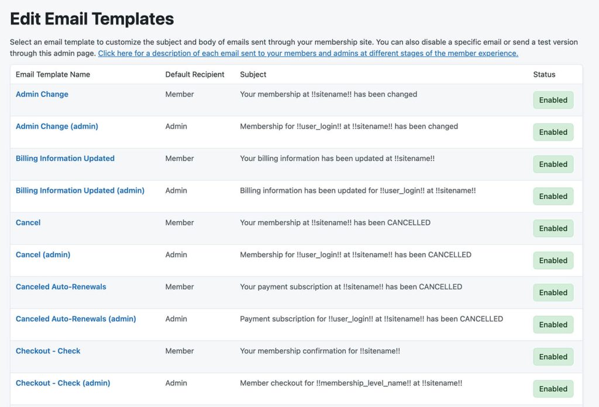Select subject 'Your membership at !!sitename!! has been CANCELLED'
This screenshot has height=407, width=599.
pos(335,223)
